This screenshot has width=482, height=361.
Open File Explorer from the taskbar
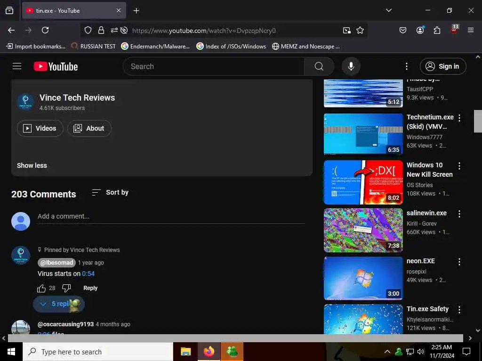[185, 352]
